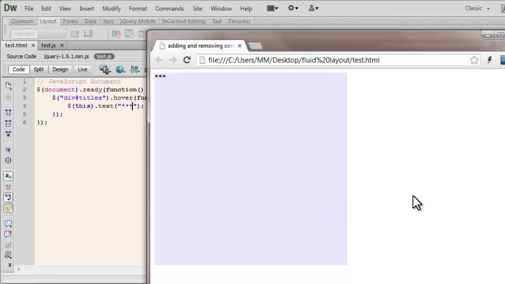The image size is (505, 284).
Task: Open the Help menu
Action: click(x=246, y=8)
